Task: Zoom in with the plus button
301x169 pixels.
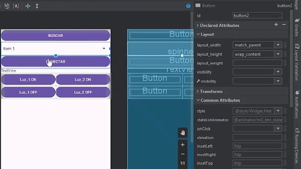Action: tap(182, 145)
